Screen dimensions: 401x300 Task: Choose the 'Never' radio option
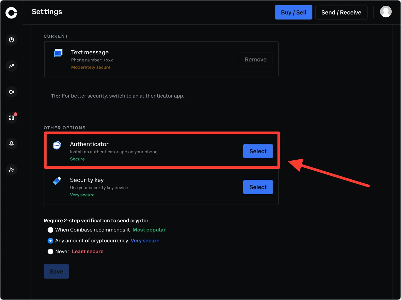coord(50,252)
